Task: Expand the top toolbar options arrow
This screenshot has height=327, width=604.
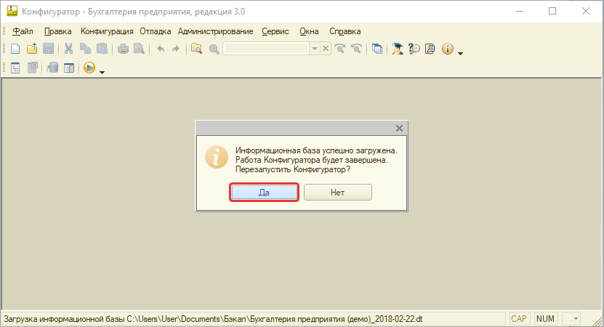Action: 460,53
